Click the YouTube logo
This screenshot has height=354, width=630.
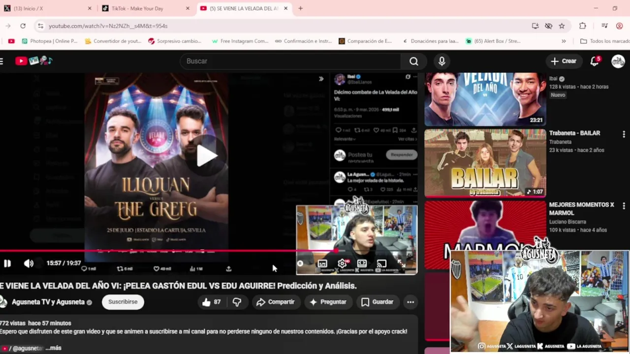click(34, 61)
